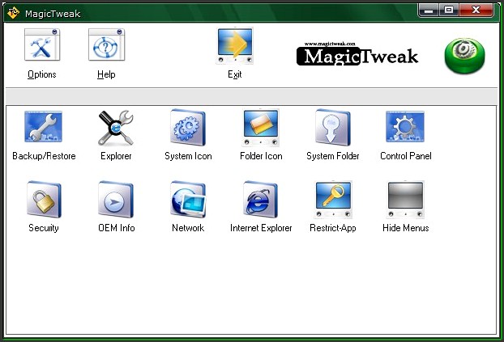Image resolution: width=504 pixels, height=342 pixels.
Task: Click the Exit text label
Action: tap(235, 74)
